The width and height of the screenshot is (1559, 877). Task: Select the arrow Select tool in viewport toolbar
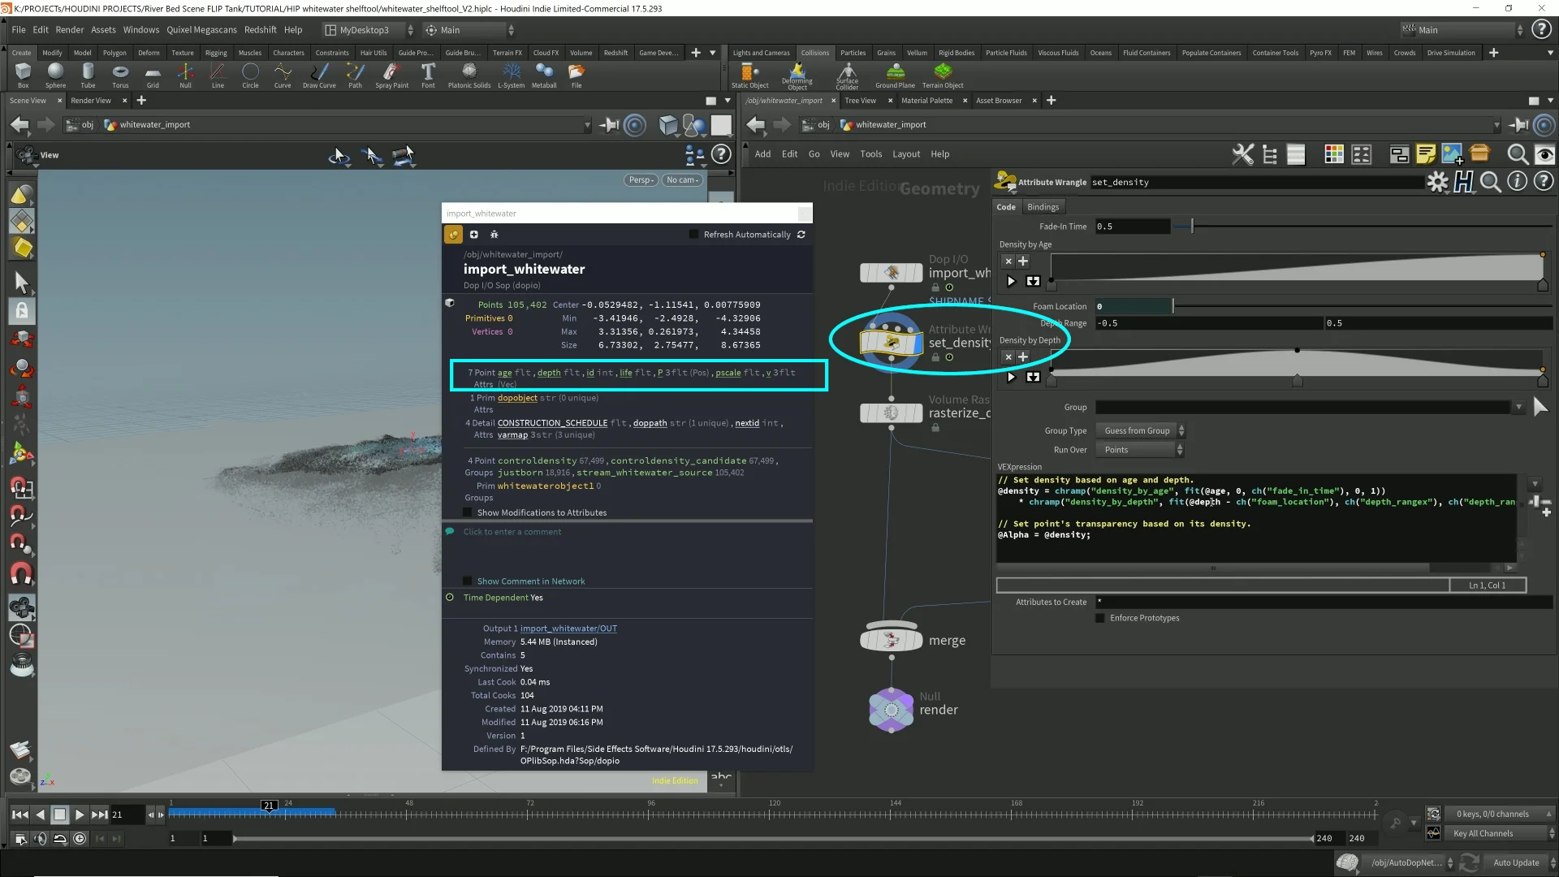(22, 283)
